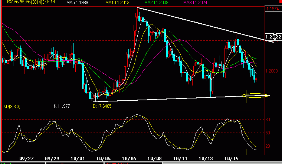Click the 10/11 date label
This screenshot has width=282, height=164.
point(180,159)
